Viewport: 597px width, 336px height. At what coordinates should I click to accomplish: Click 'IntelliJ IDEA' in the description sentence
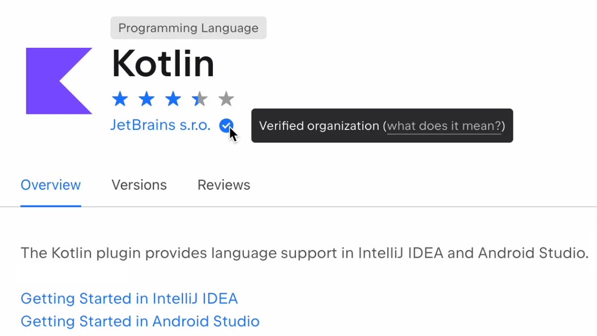[x=401, y=253]
